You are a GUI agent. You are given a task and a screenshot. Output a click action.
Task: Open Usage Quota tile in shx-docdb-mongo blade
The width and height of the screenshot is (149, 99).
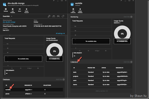tap(54, 56)
